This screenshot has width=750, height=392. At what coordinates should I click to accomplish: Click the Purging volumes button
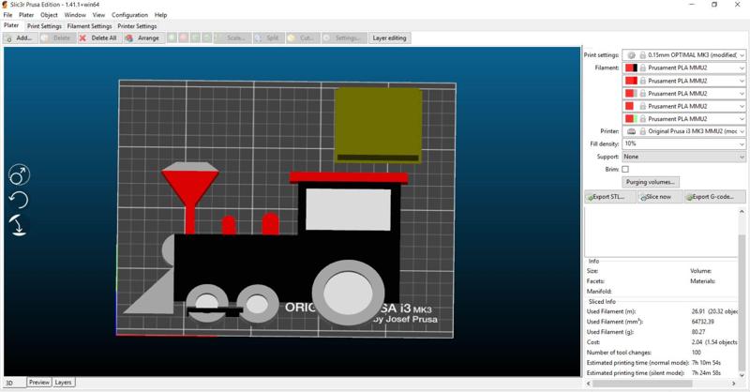tap(651, 182)
